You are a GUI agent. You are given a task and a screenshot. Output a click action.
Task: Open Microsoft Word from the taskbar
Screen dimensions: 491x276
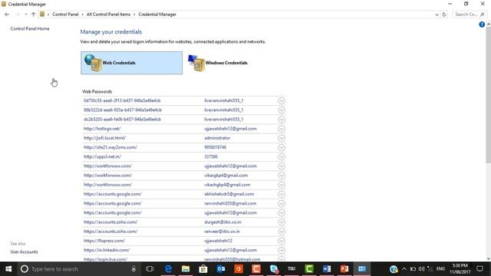(327, 269)
